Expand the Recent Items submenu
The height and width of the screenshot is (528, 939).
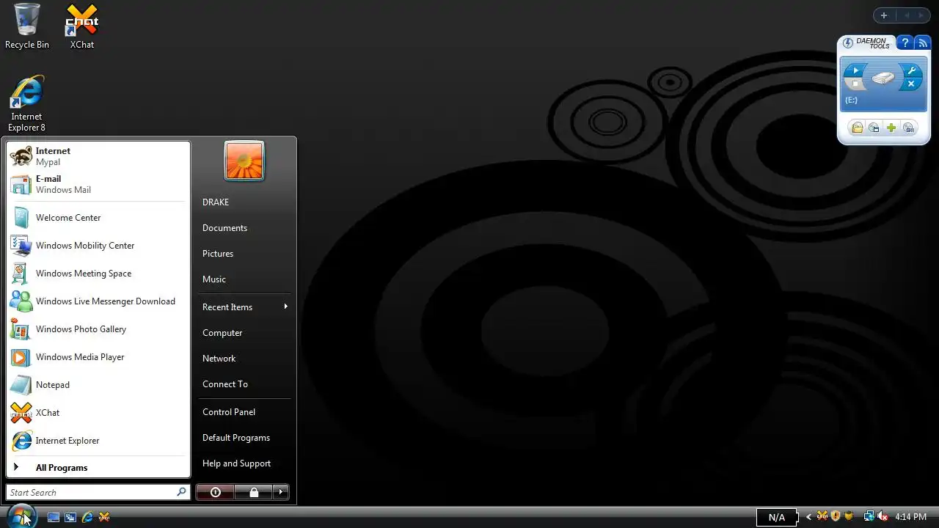pos(244,307)
